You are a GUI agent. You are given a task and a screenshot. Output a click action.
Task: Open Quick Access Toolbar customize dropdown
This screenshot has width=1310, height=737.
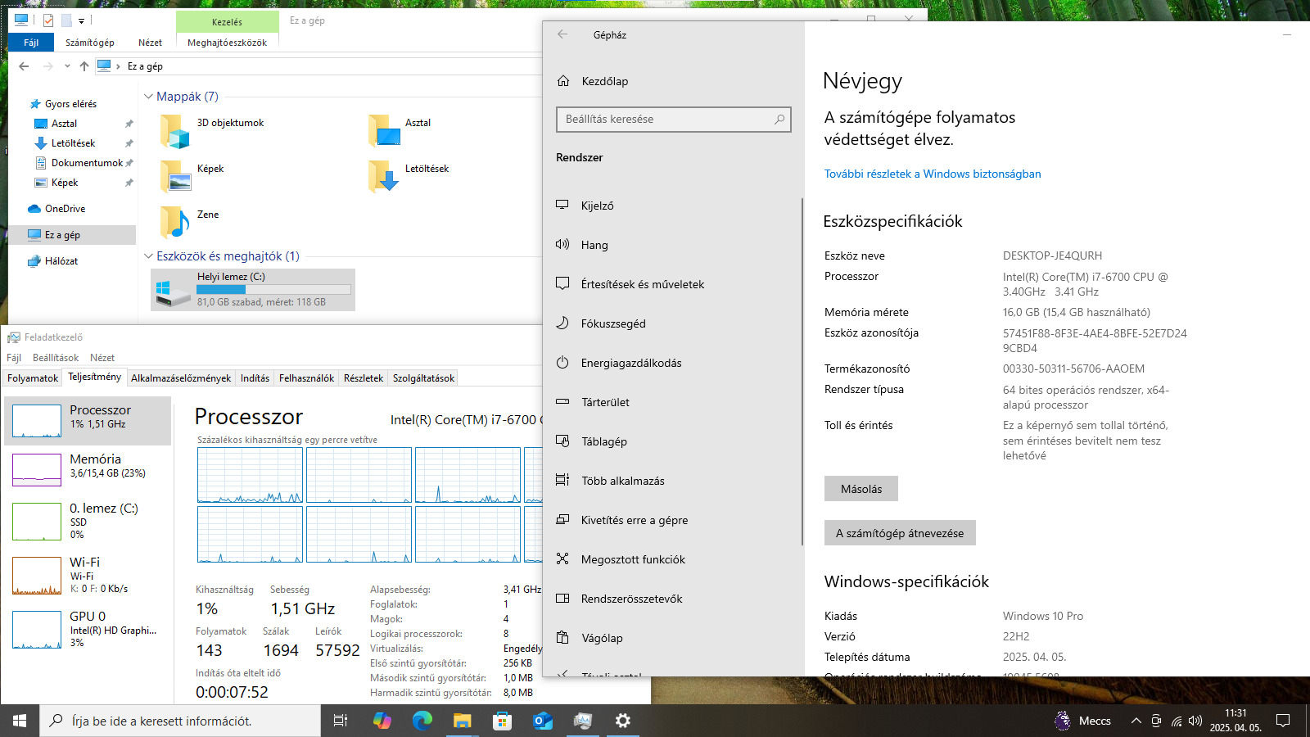81,20
